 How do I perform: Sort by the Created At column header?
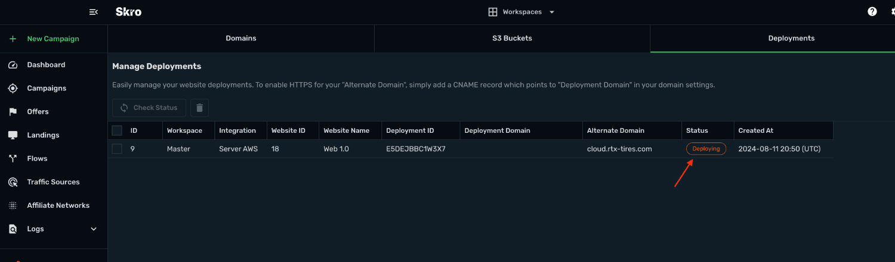point(756,130)
